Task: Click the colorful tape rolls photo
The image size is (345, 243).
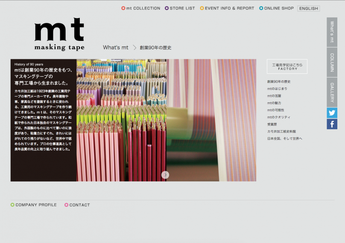Action: tap(121, 120)
